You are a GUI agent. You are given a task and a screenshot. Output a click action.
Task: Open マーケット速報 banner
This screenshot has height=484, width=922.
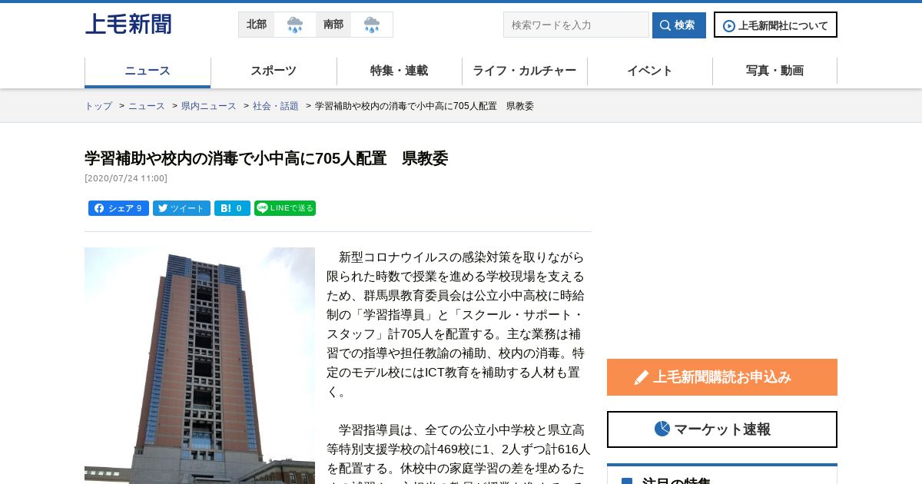click(722, 429)
